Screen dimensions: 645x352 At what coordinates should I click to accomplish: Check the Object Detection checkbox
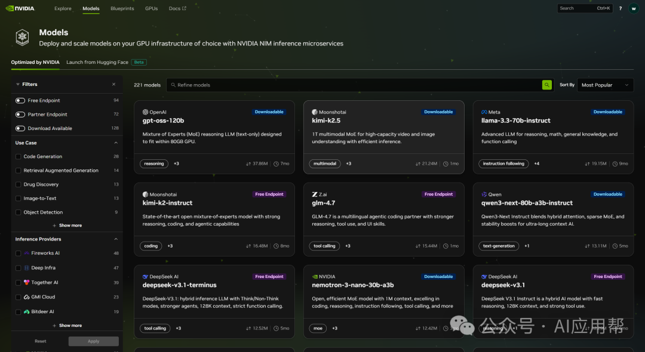(18, 212)
